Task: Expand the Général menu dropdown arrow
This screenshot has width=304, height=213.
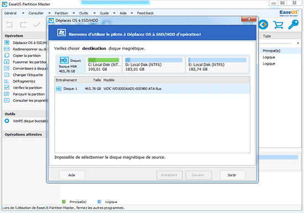Action: [23, 13]
